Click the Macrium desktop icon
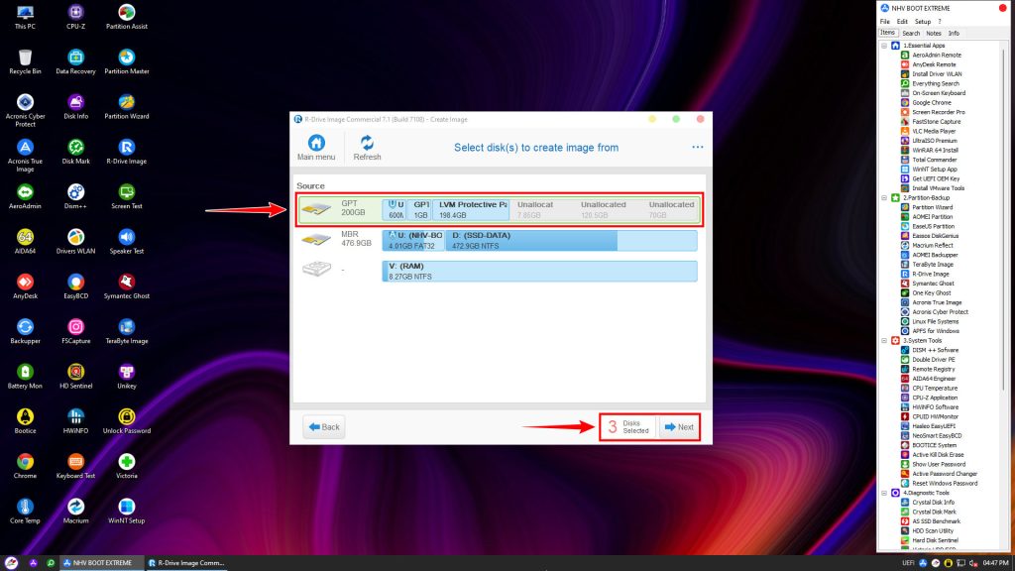Screen dimensions: 1015x571 point(75,511)
